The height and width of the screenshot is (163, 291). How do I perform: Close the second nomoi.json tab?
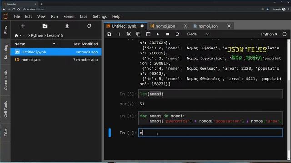pyautogui.click(x=229, y=26)
